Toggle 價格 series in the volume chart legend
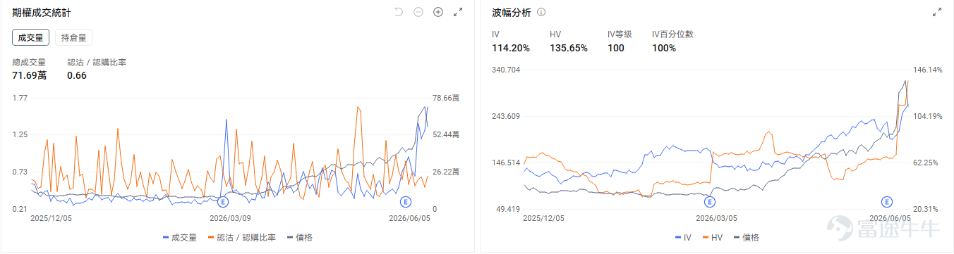Viewport: 954px width, 254px height. coord(300,238)
